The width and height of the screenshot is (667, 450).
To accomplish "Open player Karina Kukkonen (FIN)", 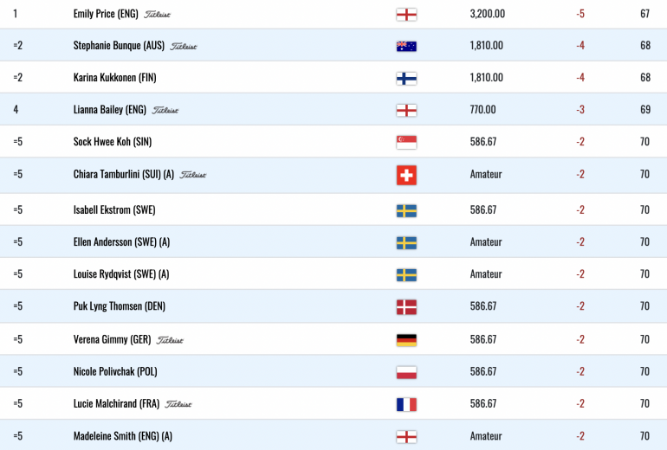I will (x=115, y=78).
